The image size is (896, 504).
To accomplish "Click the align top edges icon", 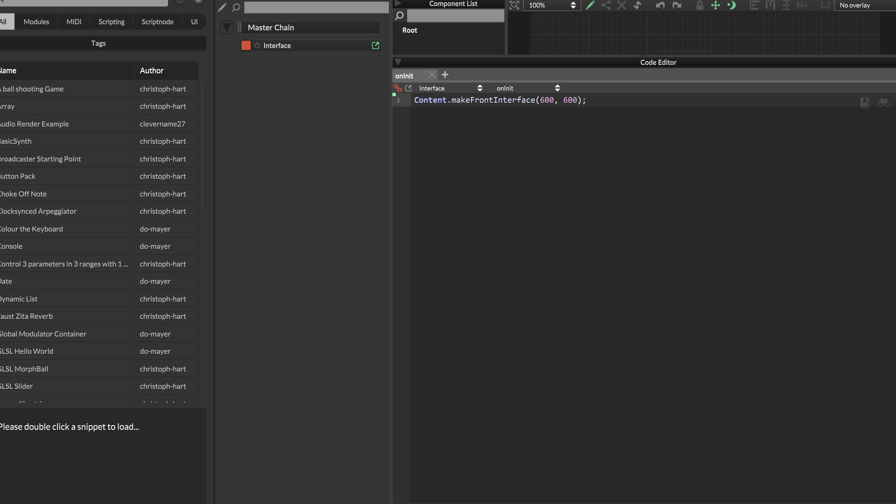I will tap(770, 5).
